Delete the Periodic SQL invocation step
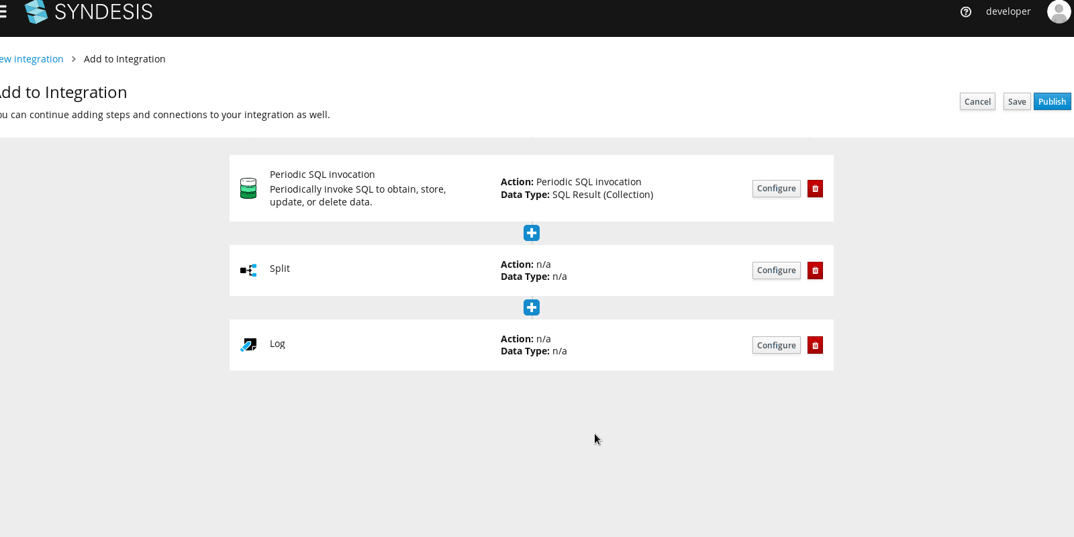 point(815,189)
